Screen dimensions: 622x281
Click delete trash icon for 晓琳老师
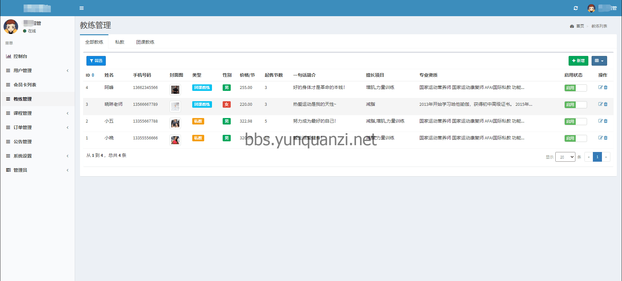606,104
